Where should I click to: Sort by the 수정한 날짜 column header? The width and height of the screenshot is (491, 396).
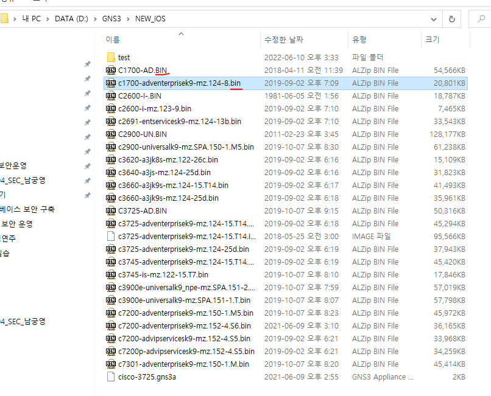coord(284,40)
